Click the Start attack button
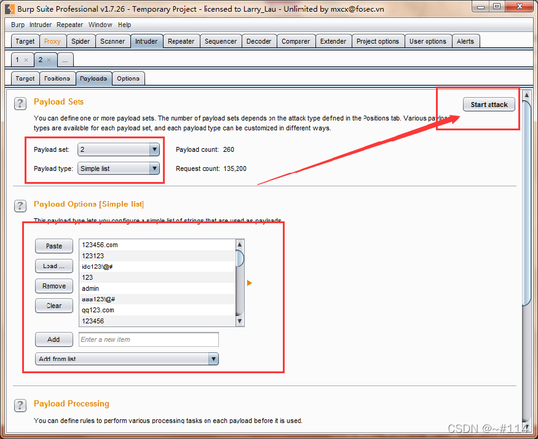Image resolution: width=538 pixels, height=439 pixels. [489, 105]
